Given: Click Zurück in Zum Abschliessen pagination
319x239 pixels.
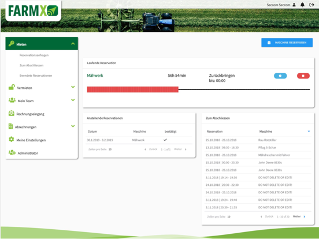Looking at the screenshot, I should pyautogui.click(x=269, y=216).
